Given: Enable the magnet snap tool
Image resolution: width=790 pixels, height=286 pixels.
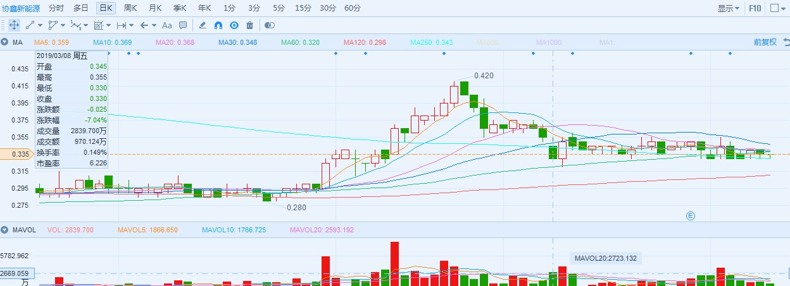Looking at the screenshot, I should [218, 25].
